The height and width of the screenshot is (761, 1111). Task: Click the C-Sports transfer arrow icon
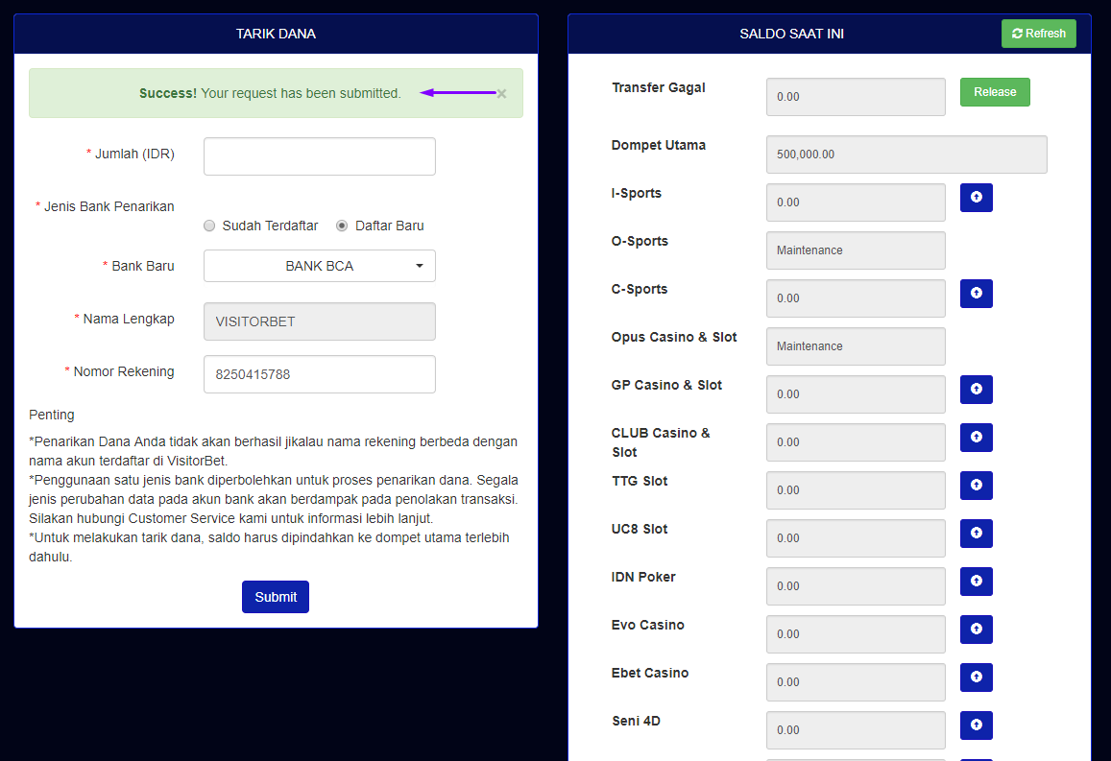click(976, 293)
